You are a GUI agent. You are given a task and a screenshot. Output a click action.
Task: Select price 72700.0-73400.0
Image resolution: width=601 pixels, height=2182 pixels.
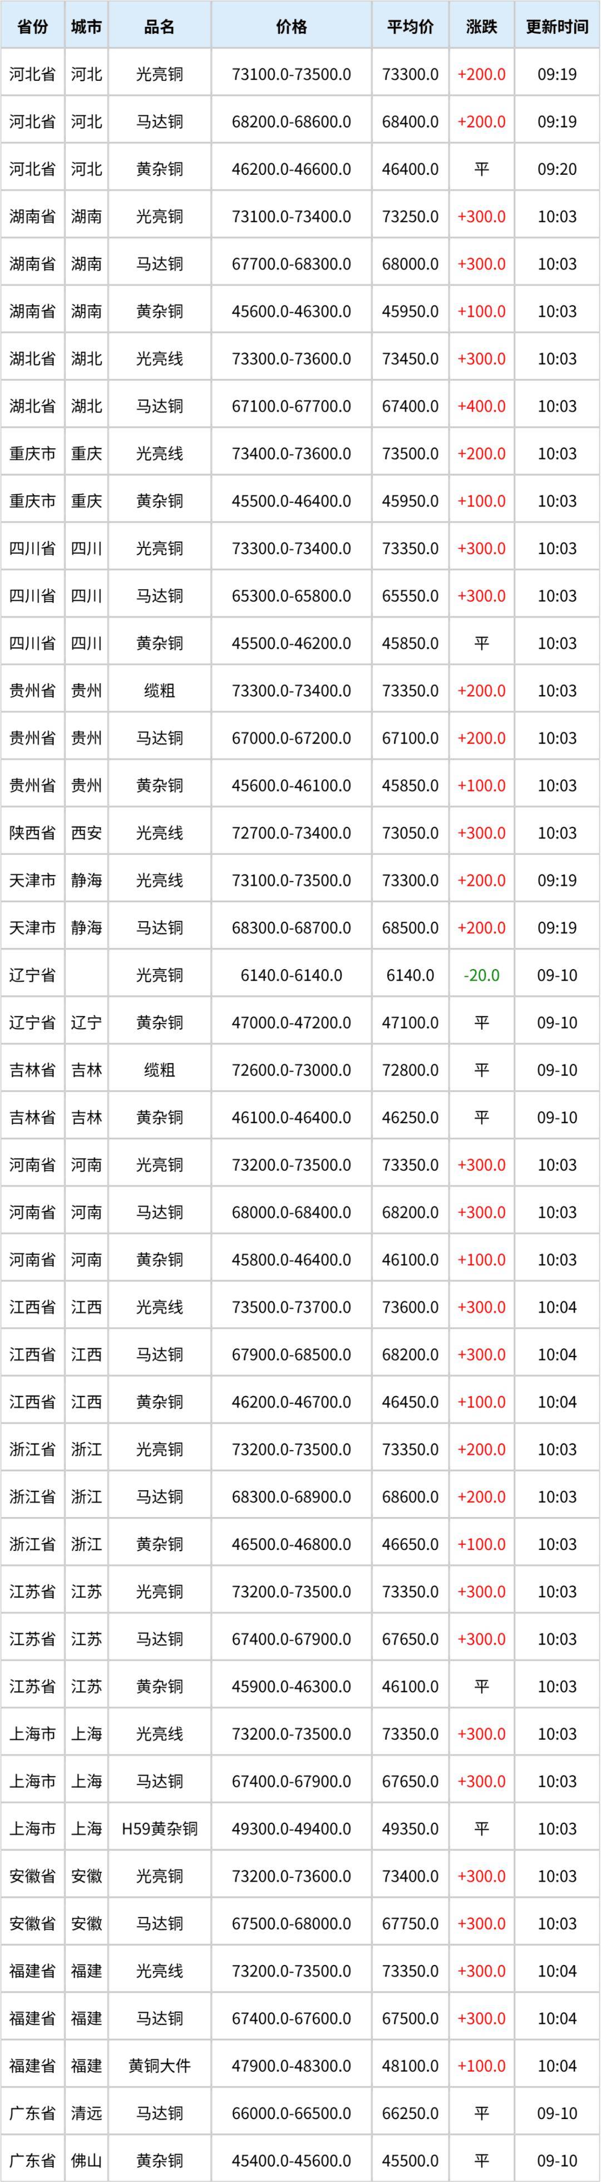pyautogui.click(x=291, y=833)
